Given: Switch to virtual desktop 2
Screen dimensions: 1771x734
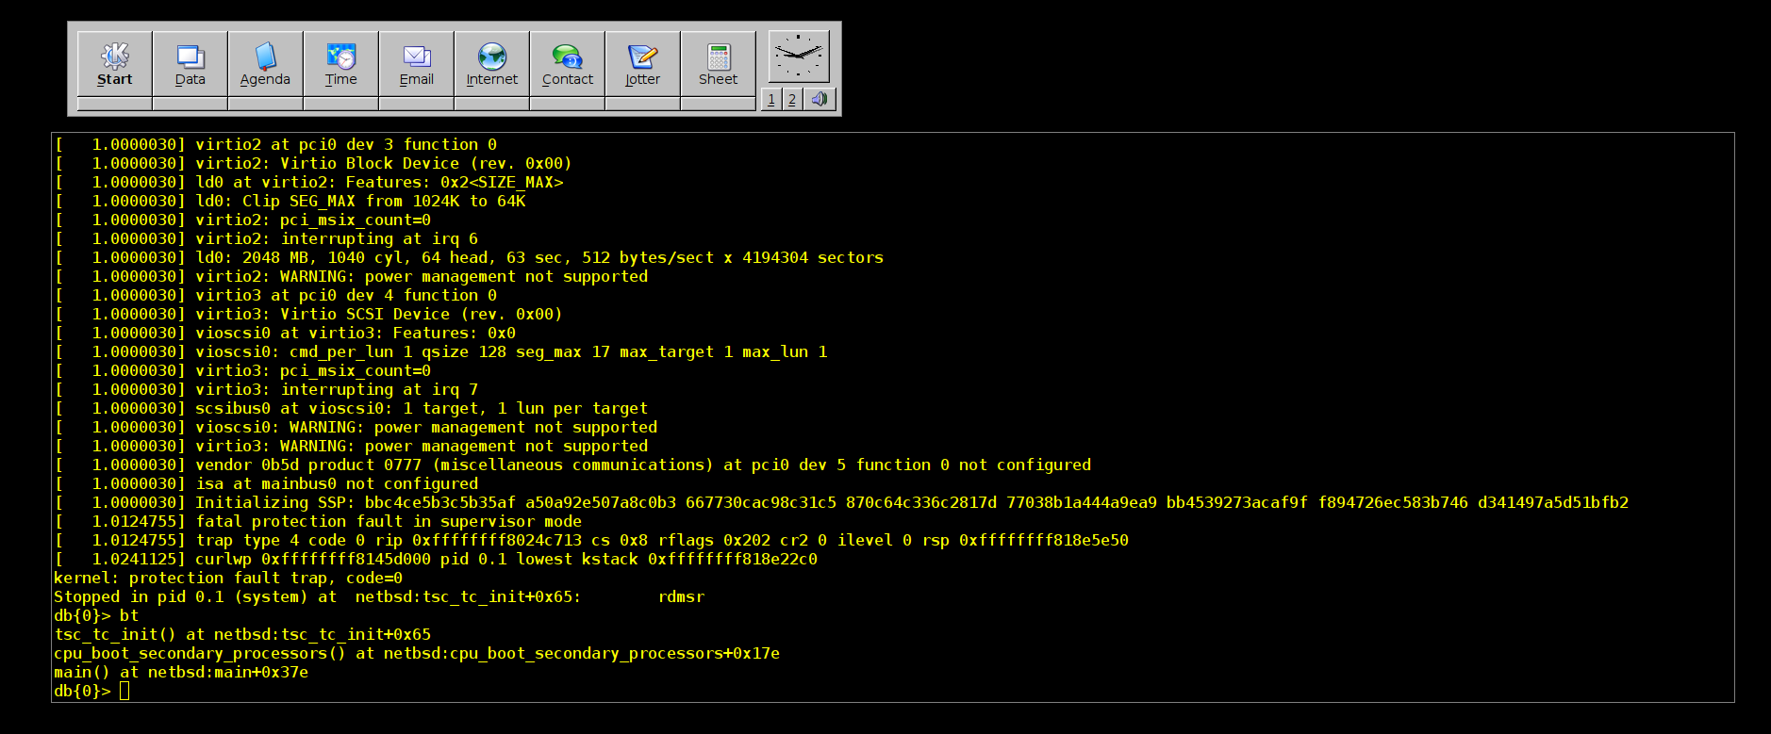Looking at the screenshot, I should [x=792, y=99].
